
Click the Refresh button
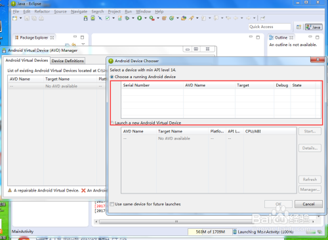coord(310,180)
